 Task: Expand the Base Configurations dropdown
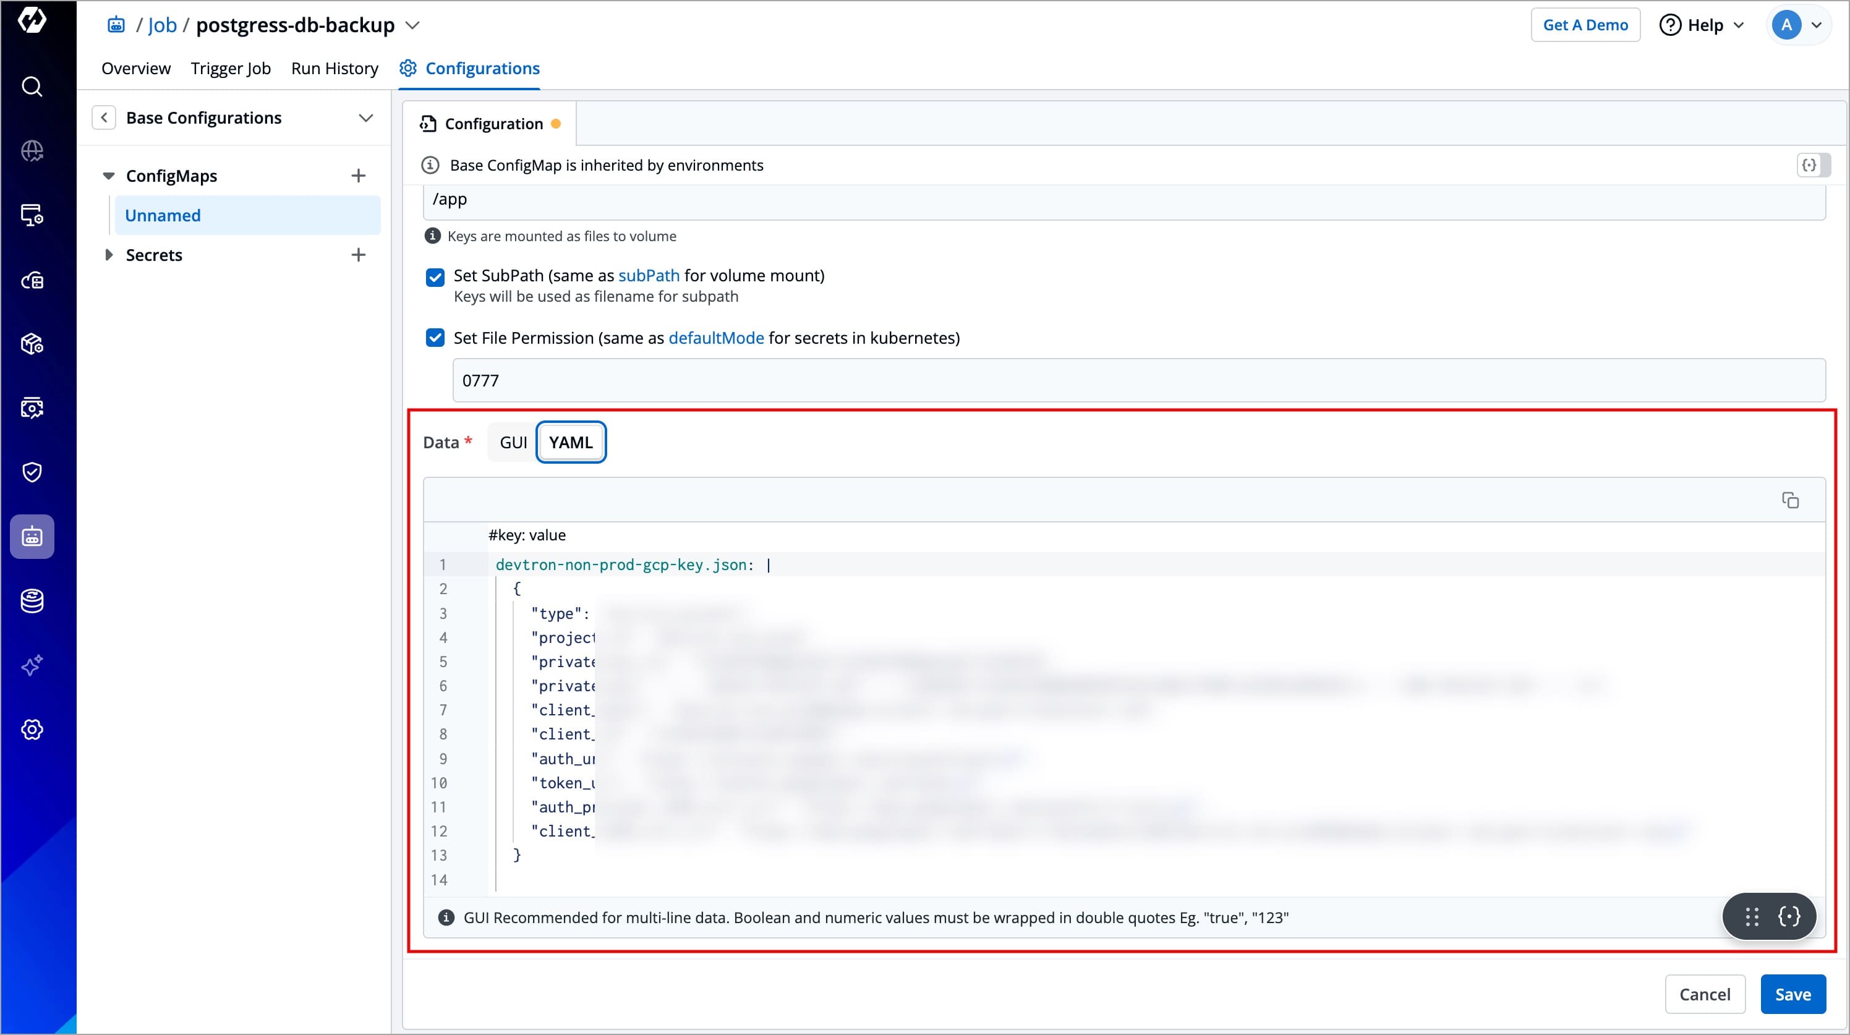click(365, 118)
